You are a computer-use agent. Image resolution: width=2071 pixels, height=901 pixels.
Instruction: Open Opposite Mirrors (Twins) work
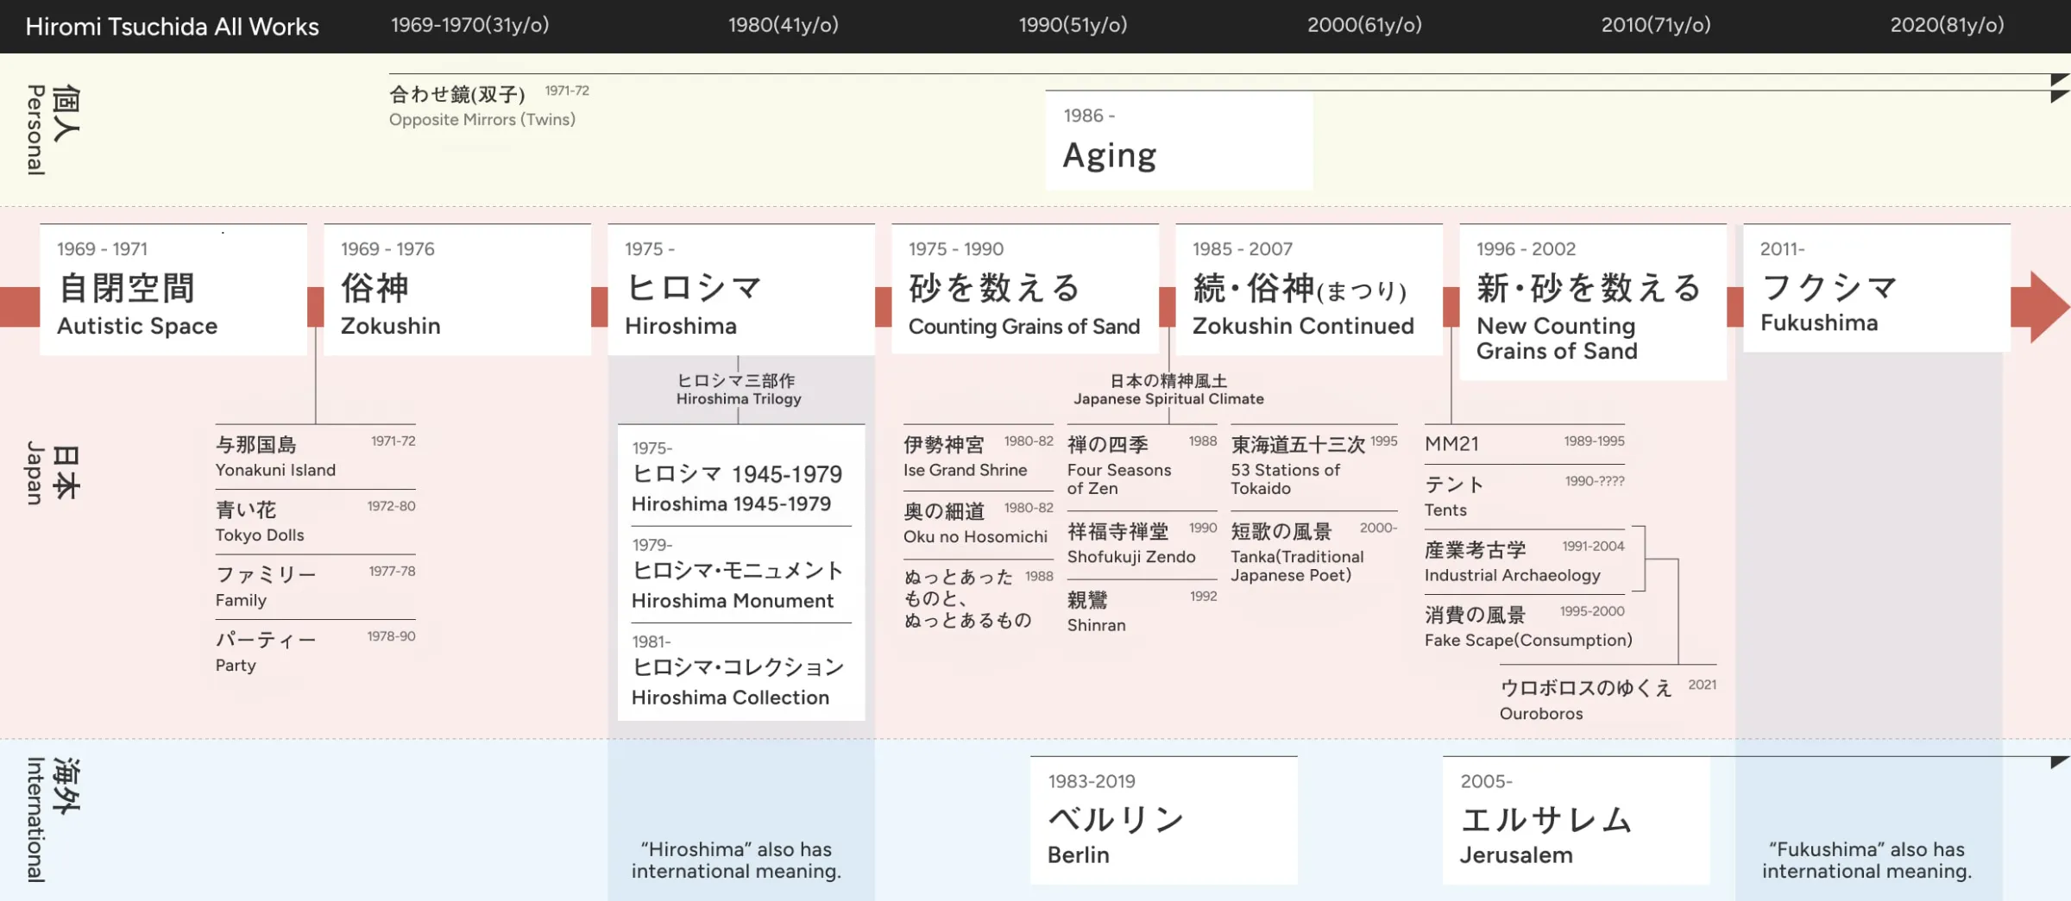pyautogui.click(x=489, y=105)
